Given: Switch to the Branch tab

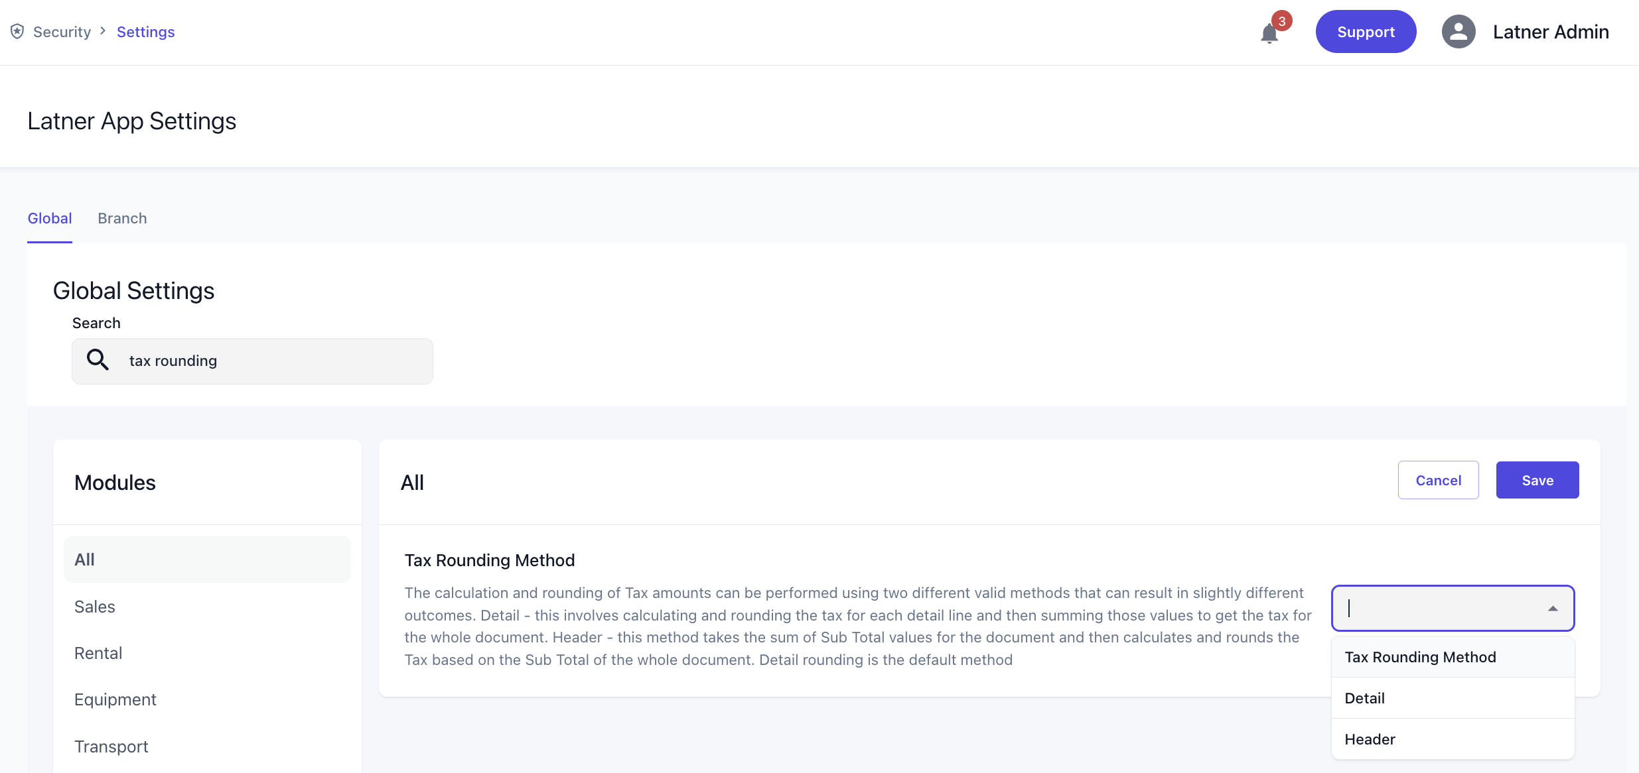Looking at the screenshot, I should (122, 218).
